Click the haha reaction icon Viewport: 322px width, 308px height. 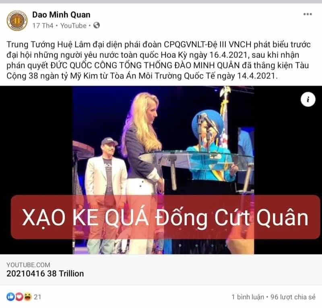click(27, 297)
